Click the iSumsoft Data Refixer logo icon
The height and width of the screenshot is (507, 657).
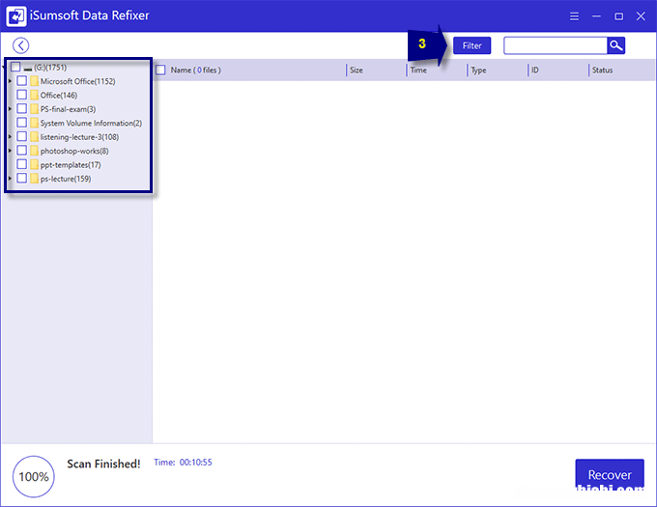pos(15,15)
